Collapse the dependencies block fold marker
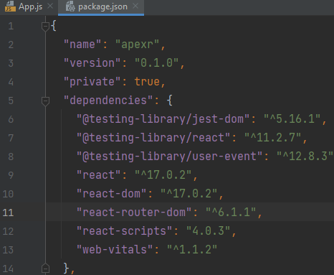The width and height of the screenshot is (334, 275). (x=45, y=101)
